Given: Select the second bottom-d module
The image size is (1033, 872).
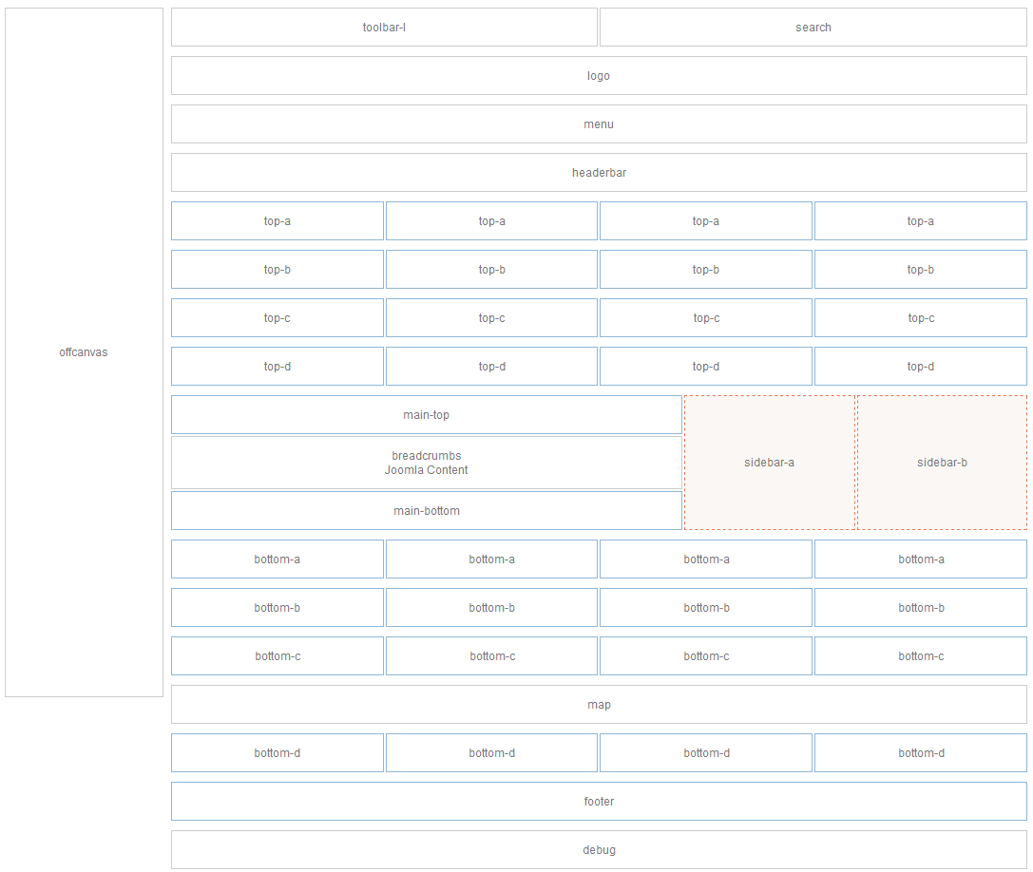Looking at the screenshot, I should 491,752.
